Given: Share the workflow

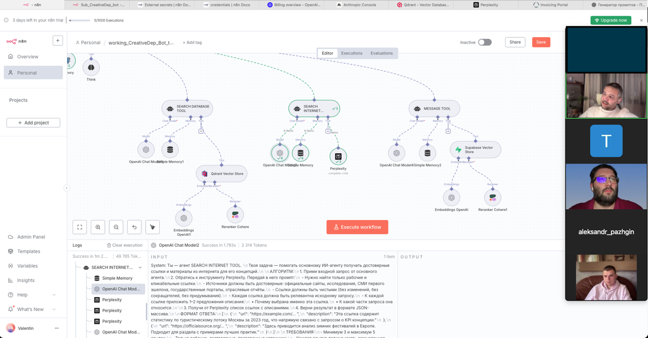Looking at the screenshot, I should (515, 42).
